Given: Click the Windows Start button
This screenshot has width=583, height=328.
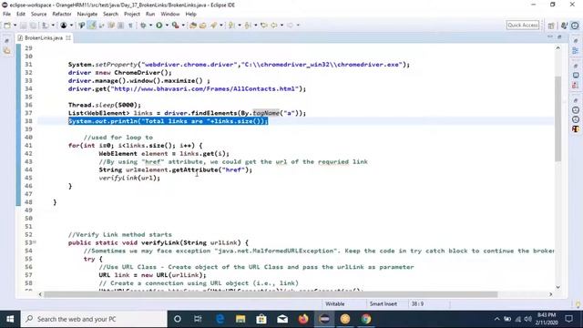Looking at the screenshot, I should click(10, 319).
